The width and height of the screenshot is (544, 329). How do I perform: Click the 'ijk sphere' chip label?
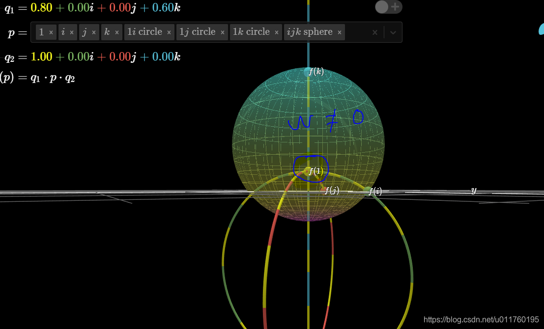pyautogui.click(x=310, y=32)
